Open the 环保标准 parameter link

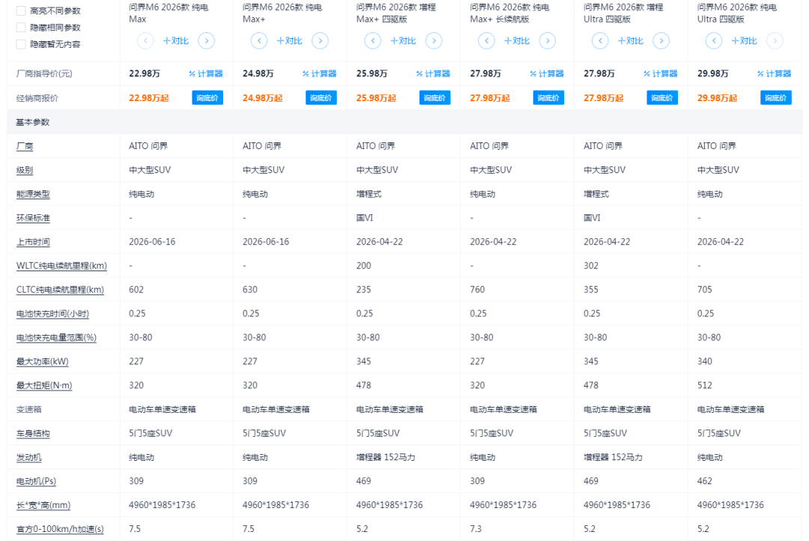(33, 218)
